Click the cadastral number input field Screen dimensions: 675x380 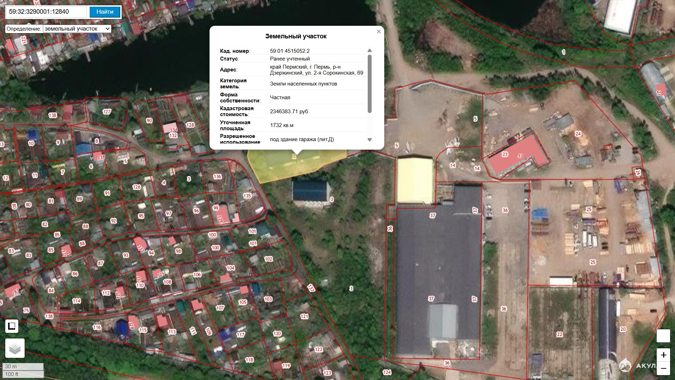pos(46,12)
